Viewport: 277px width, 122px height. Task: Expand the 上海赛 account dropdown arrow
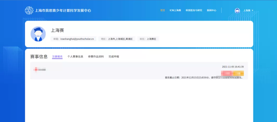click(252, 10)
